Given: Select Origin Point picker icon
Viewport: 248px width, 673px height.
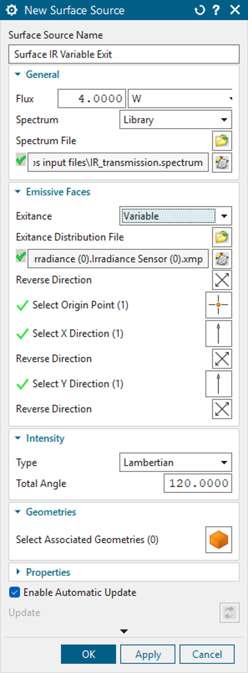Looking at the screenshot, I should [x=219, y=305].
